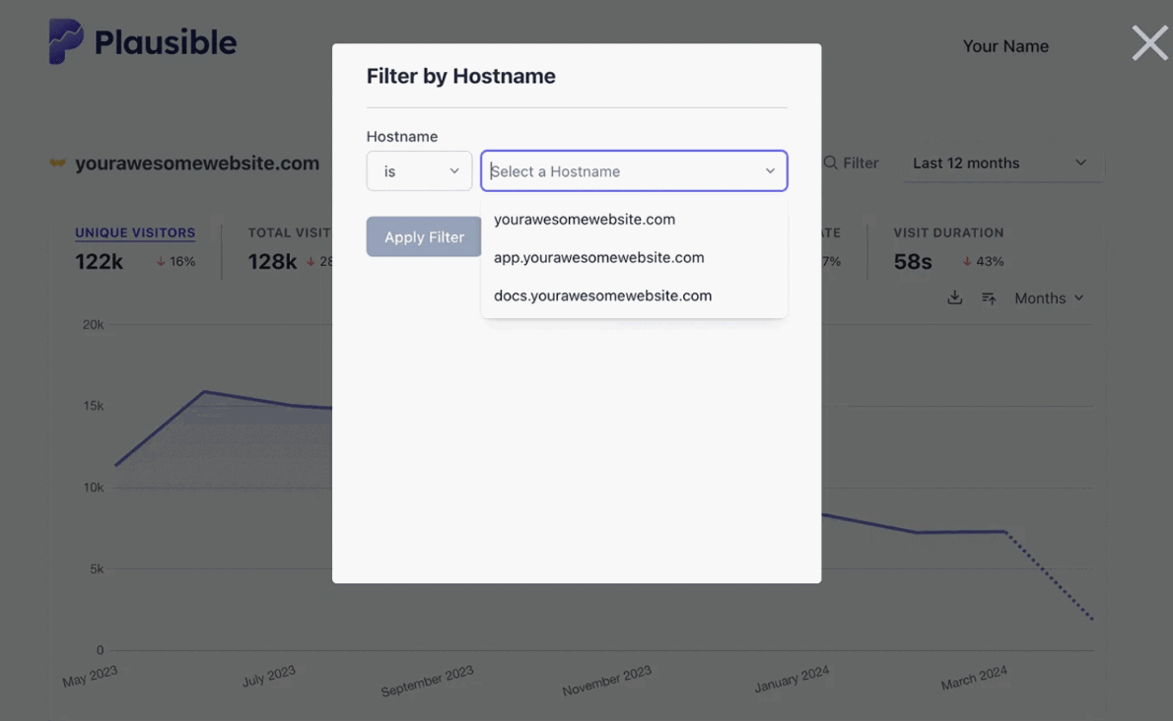
Task: Choose yourawesomewebsite.com from the hostname list
Action: point(585,219)
